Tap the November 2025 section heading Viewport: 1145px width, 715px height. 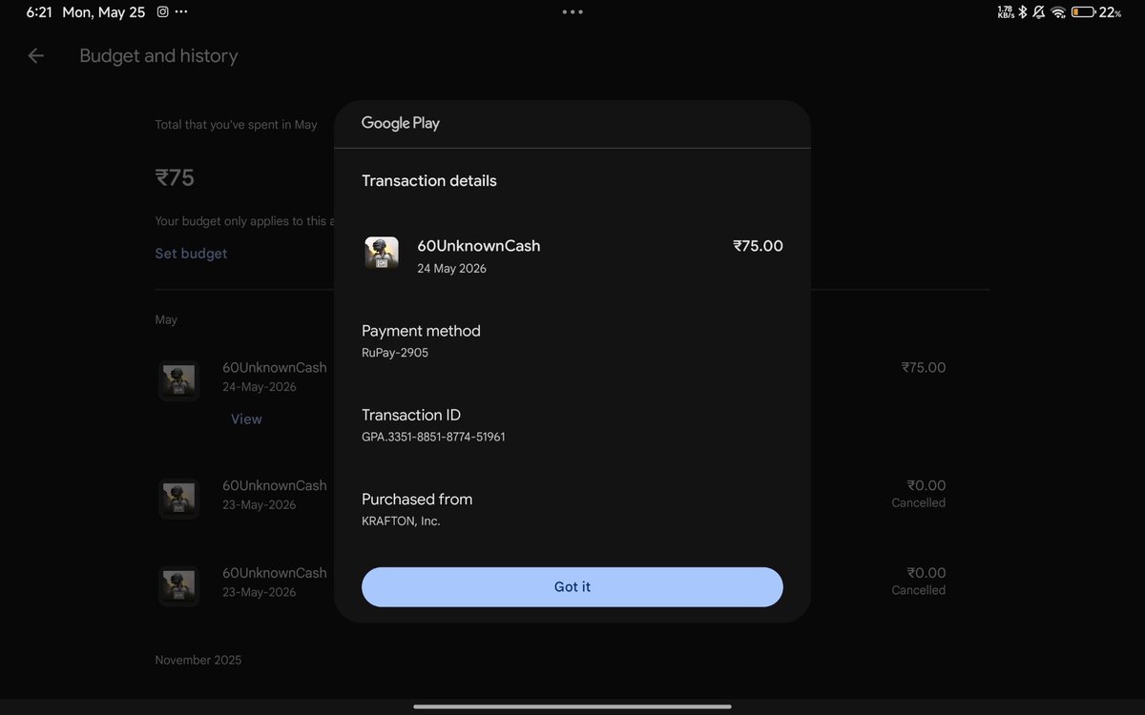point(198,660)
